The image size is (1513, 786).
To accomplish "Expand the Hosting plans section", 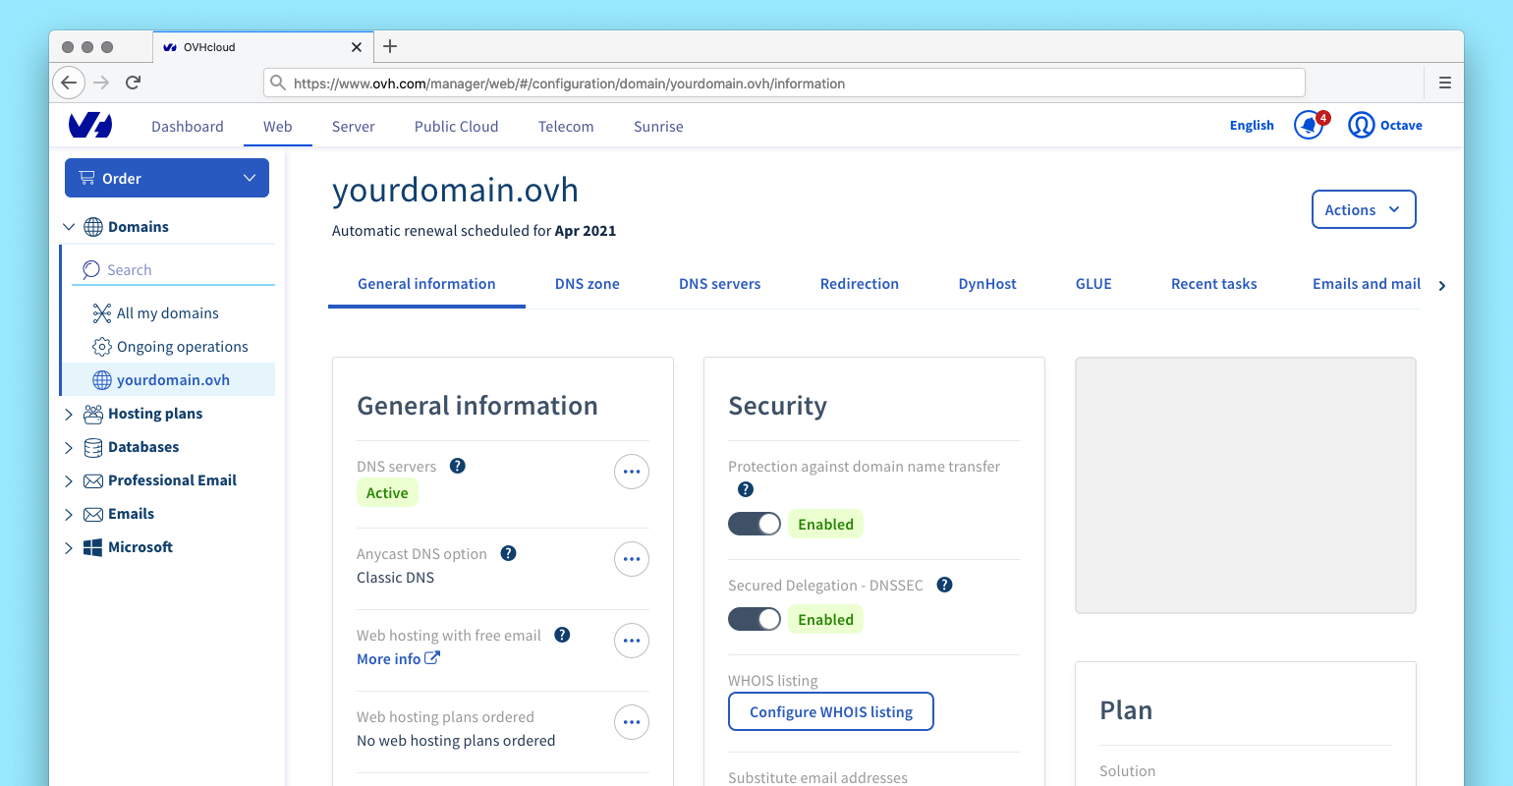I will [x=69, y=414].
